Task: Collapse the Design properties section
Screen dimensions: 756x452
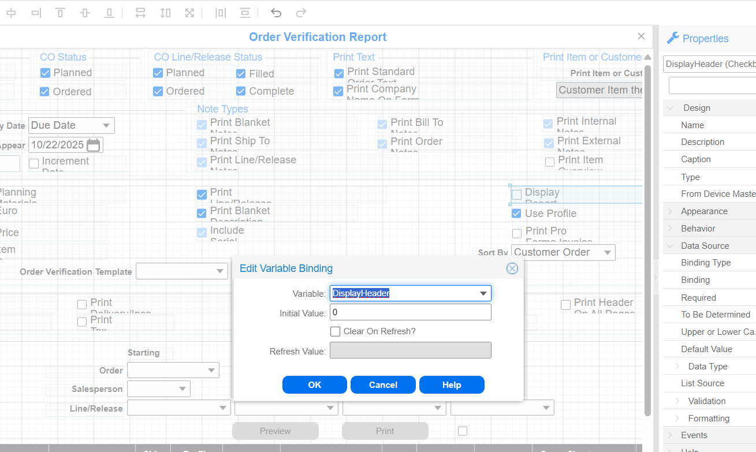Action: tap(671, 108)
